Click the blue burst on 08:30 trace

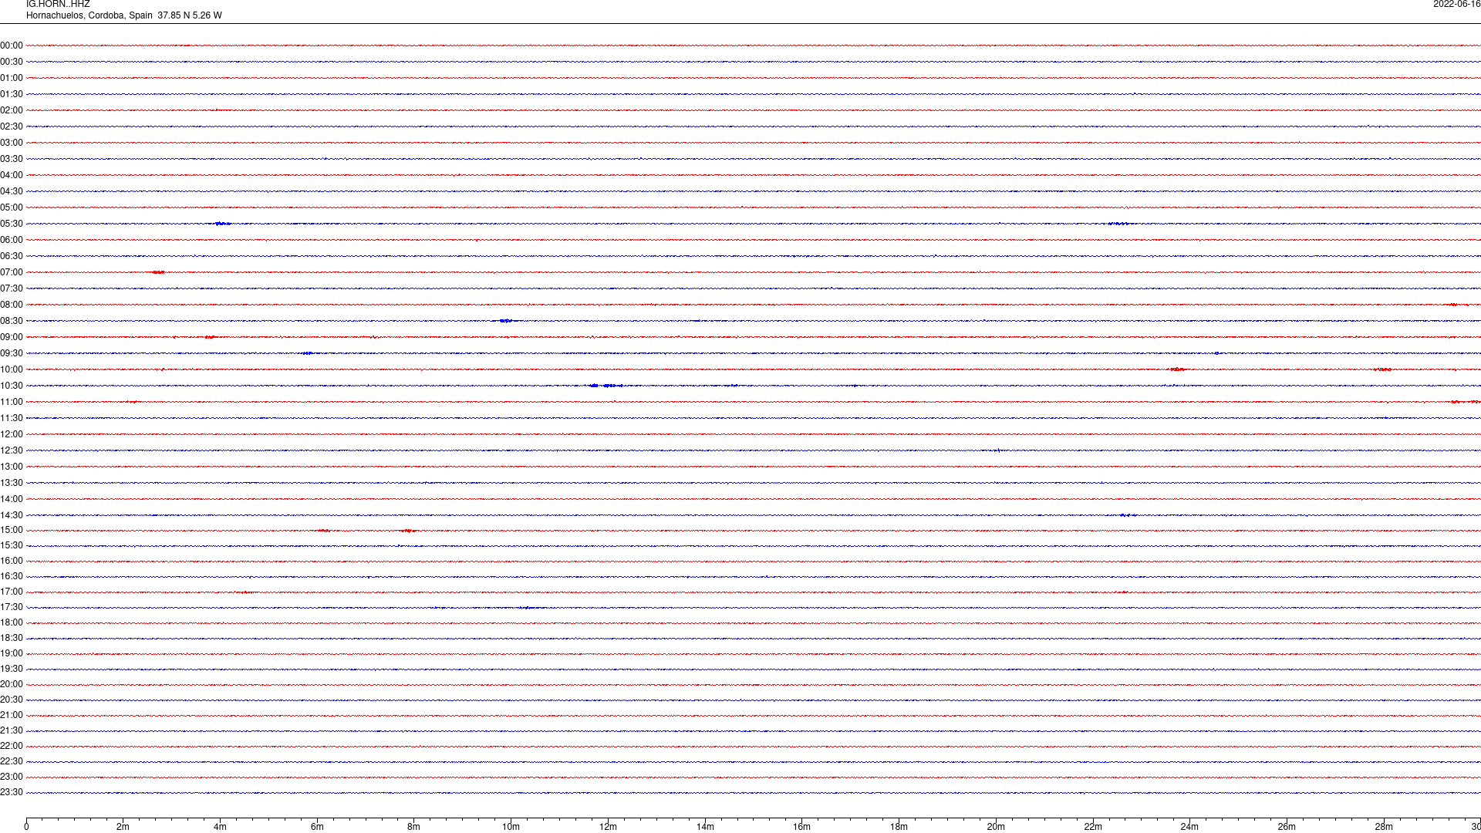click(x=506, y=321)
